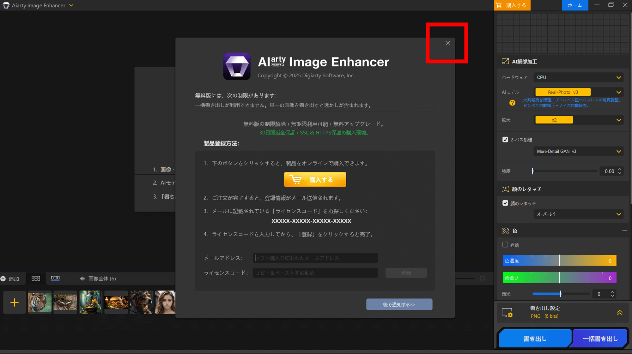Screen dimensions: 632x354
Task: Switch to grid thumbnail view icon
Action: point(36,278)
